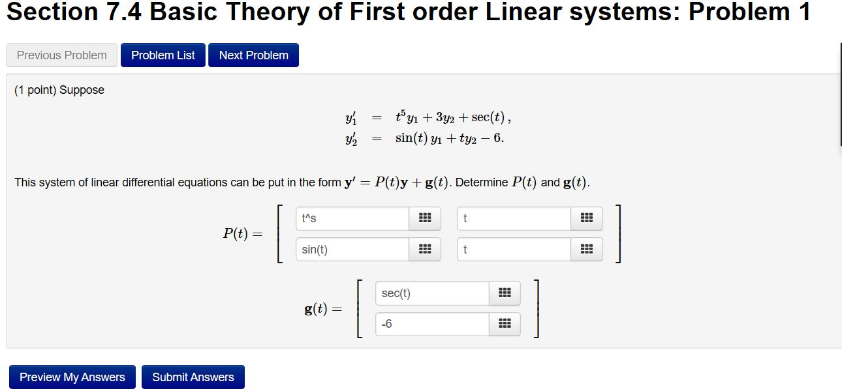The height and width of the screenshot is (389, 842).
Task: Open equation editor for t^s entry
Action: (x=425, y=218)
